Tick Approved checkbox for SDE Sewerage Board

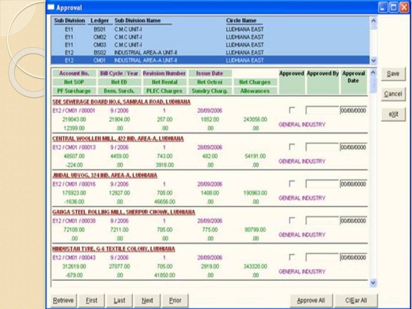click(292, 110)
